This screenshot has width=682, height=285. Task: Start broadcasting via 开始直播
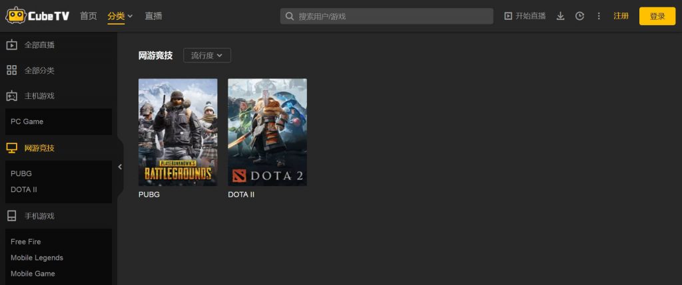coord(525,16)
